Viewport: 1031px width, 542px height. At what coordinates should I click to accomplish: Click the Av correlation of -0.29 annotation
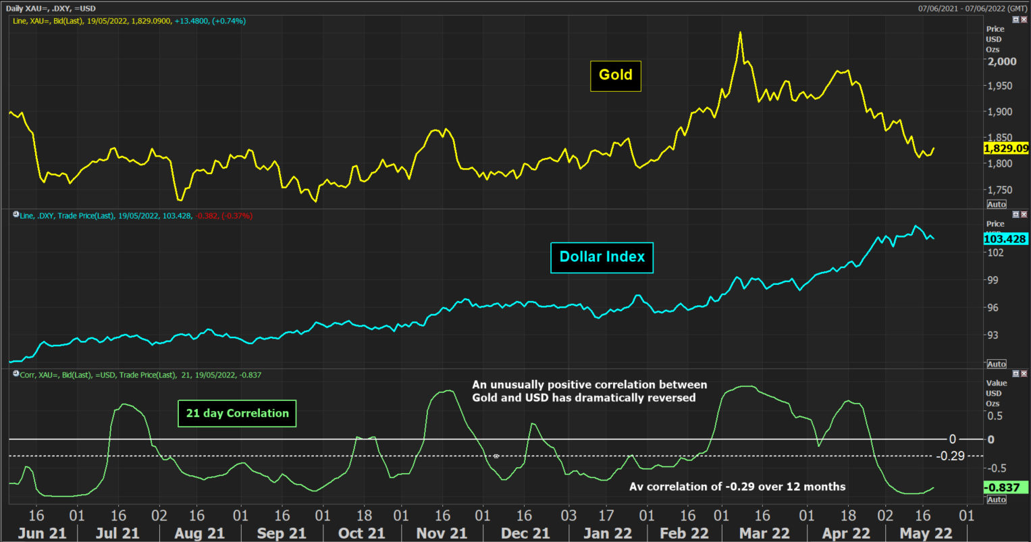point(737,487)
